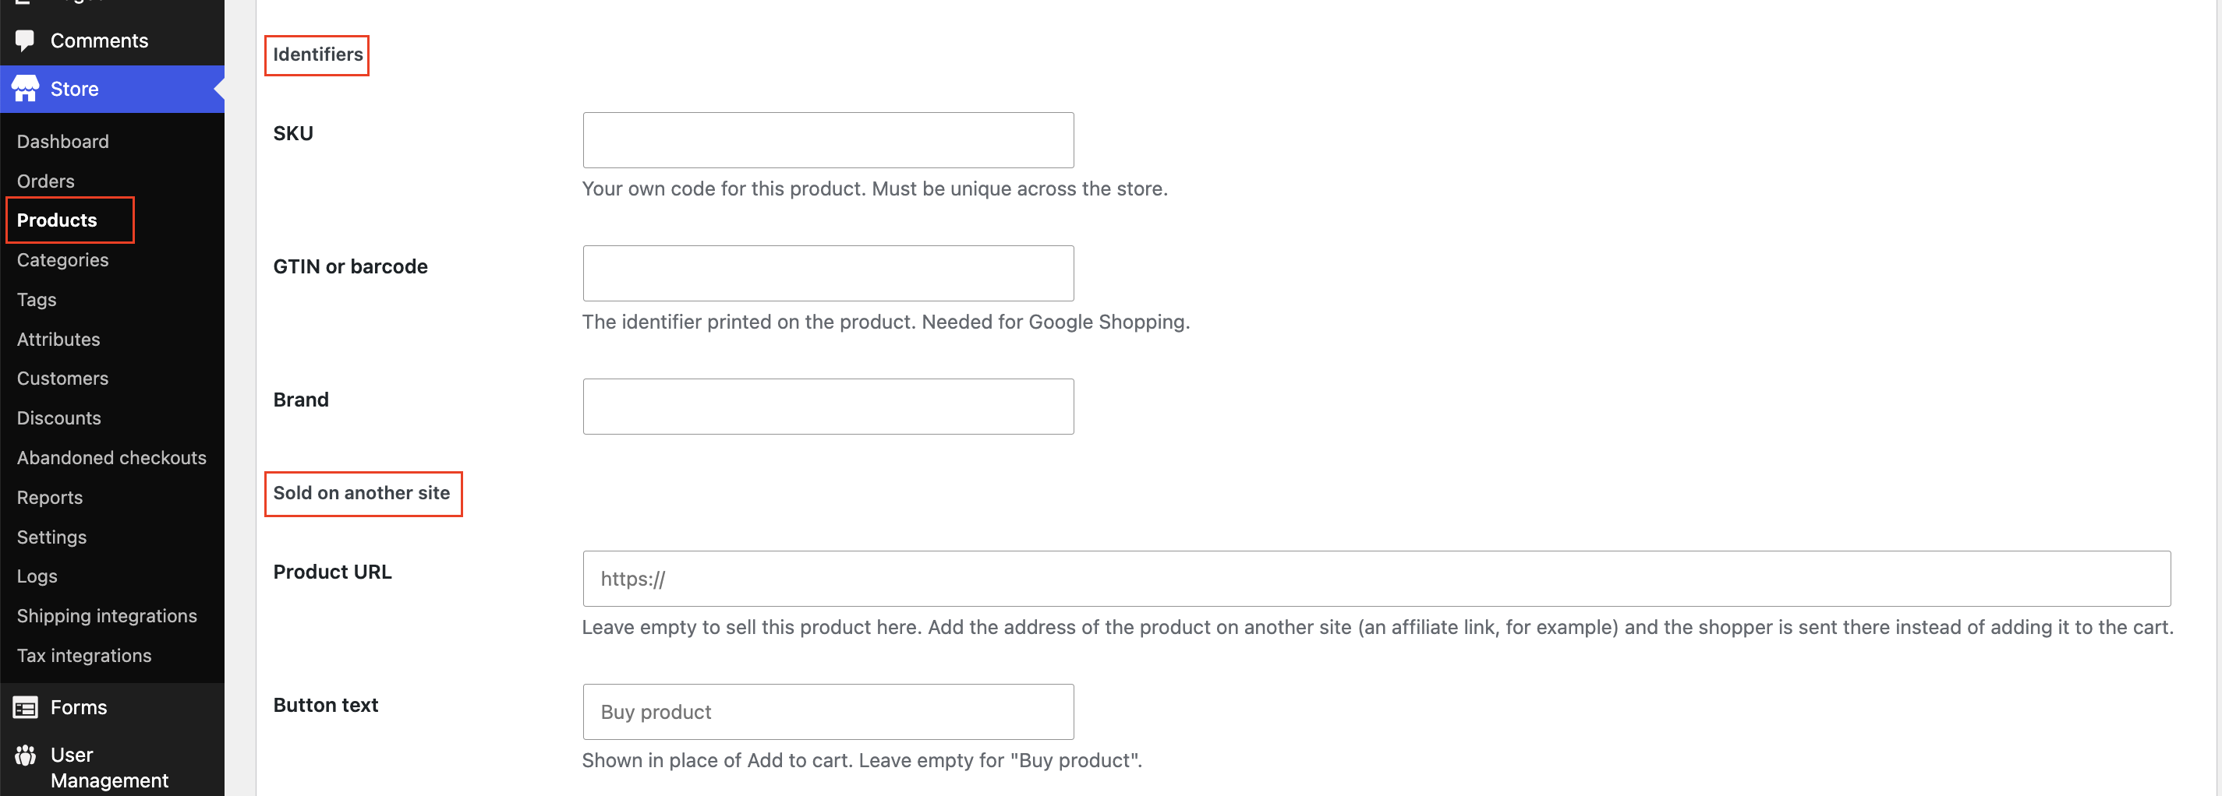
Task: Open the Reports page
Action: (50, 497)
